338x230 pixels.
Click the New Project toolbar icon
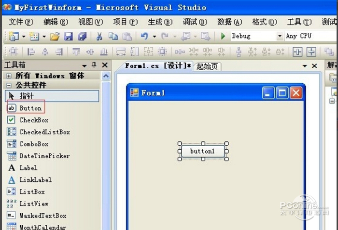(x=14, y=36)
